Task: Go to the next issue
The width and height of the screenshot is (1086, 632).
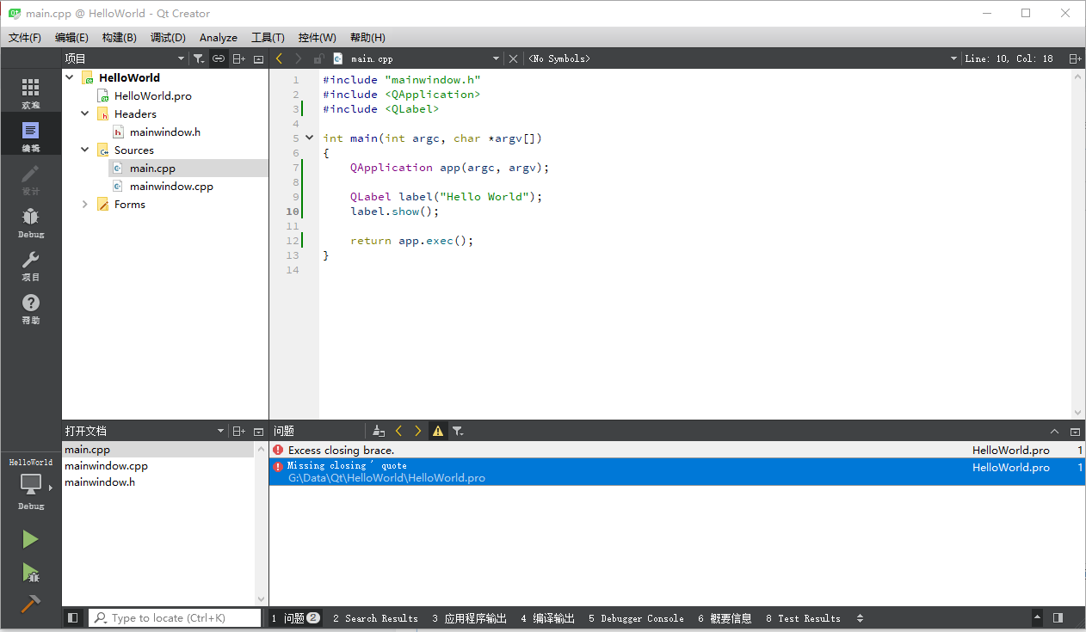Action: [418, 431]
